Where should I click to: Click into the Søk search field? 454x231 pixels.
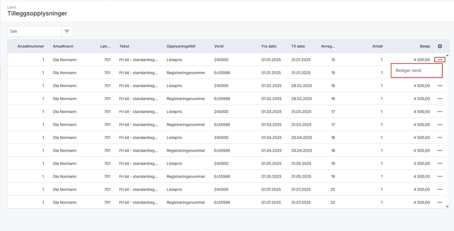(x=34, y=31)
